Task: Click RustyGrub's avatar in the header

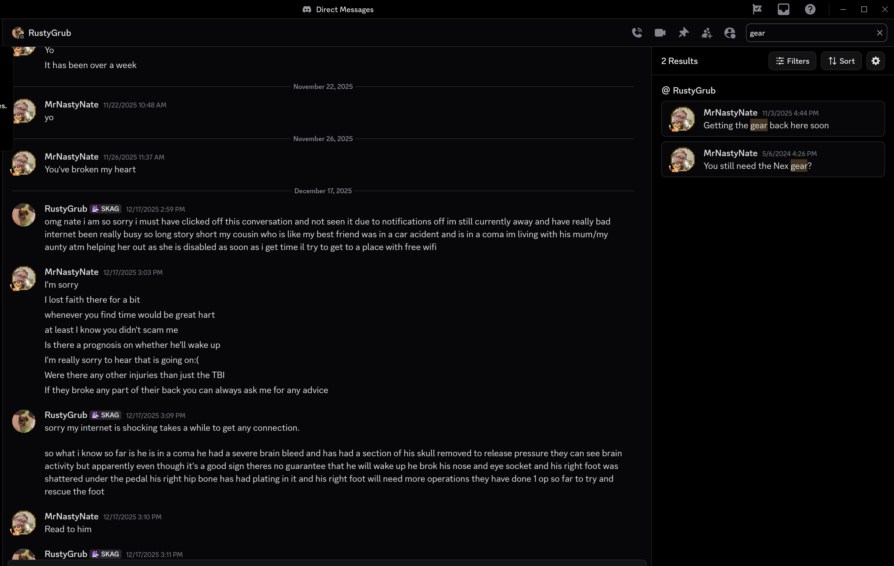Action: [17, 33]
